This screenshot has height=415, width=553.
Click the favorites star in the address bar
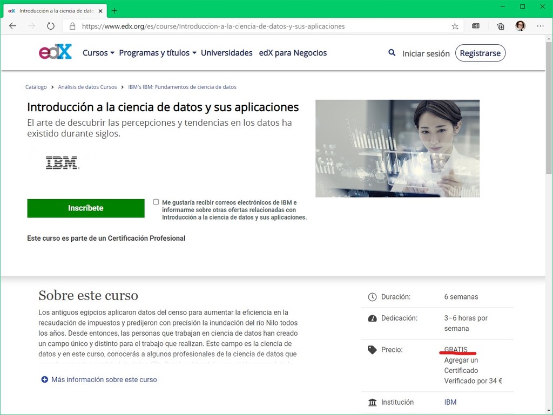tap(455, 26)
